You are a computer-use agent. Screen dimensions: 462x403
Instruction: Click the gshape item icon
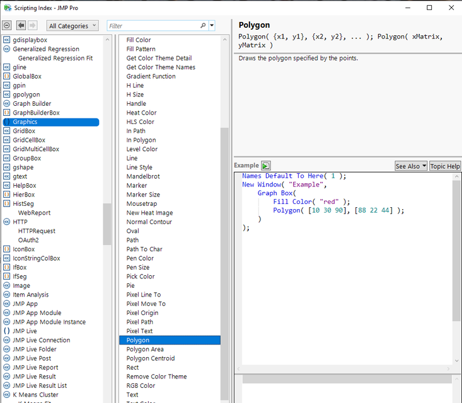pos(6,167)
